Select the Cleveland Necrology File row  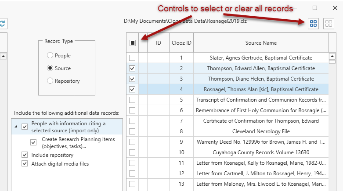point(261,131)
